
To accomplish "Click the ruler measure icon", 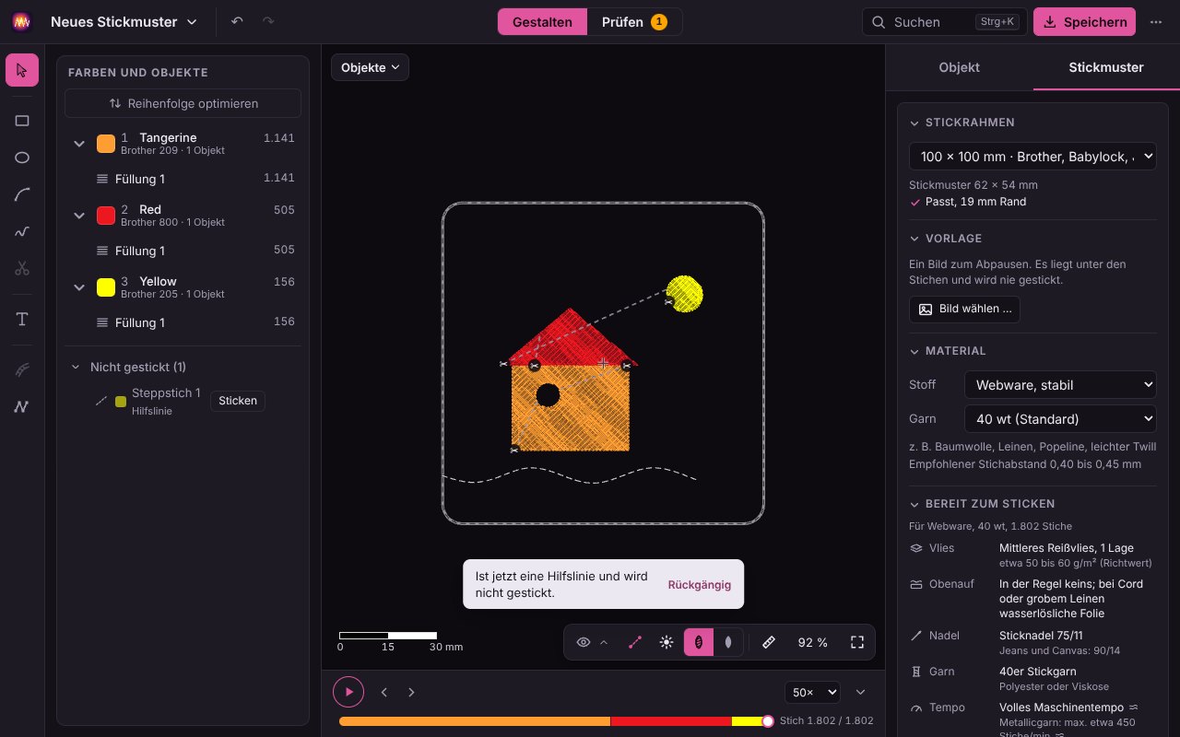I will pyautogui.click(x=769, y=642).
